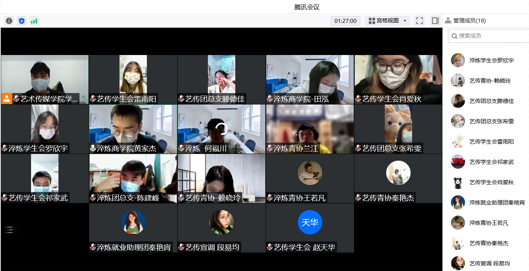Toggle the side panel icon beside fullscreen

tap(435, 21)
